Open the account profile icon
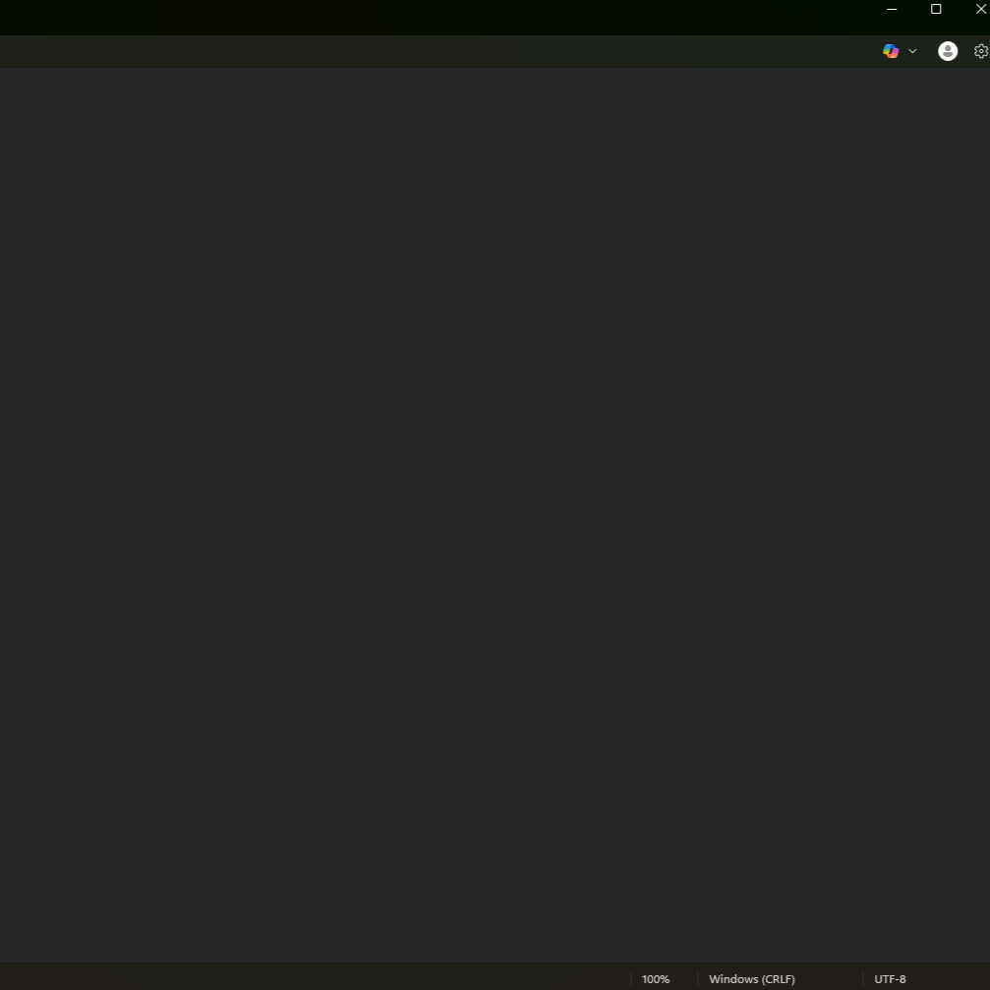This screenshot has height=990, width=990. point(947,51)
